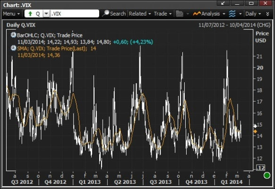This screenshot has width=275, height=189.
Task: Click the date range 11/07/2012 - 10/04/2014 (CHG)
Action: click(234, 25)
